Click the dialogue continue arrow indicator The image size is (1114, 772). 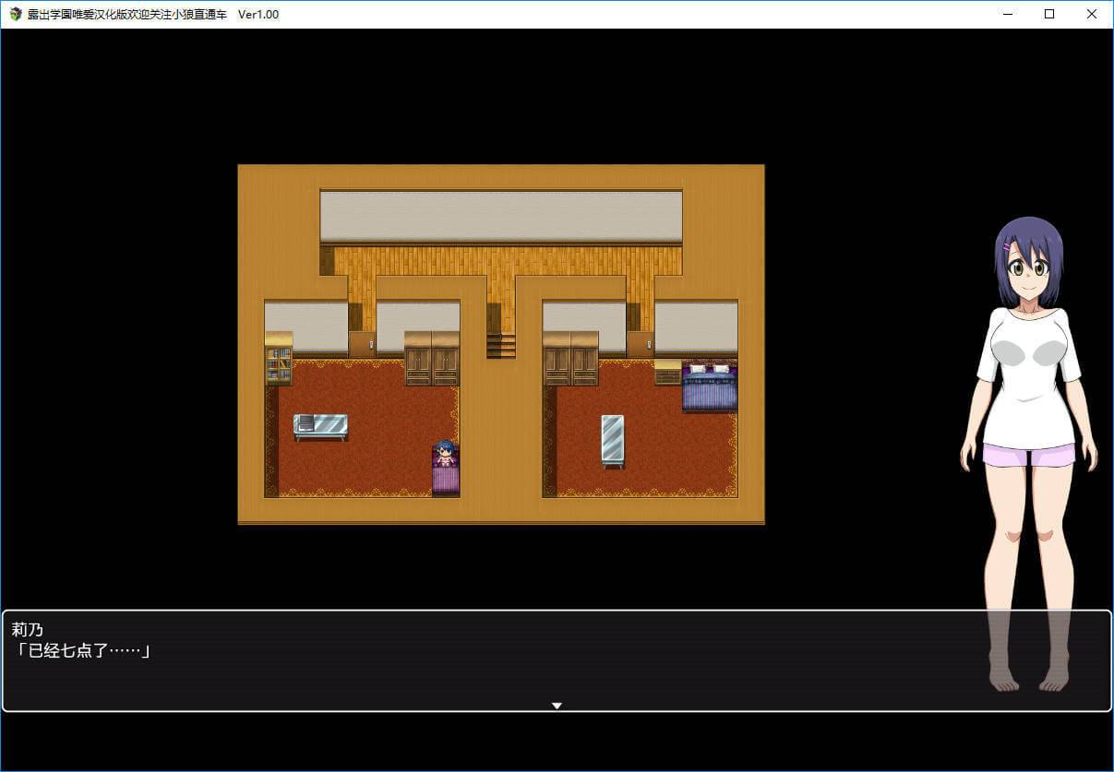click(557, 706)
